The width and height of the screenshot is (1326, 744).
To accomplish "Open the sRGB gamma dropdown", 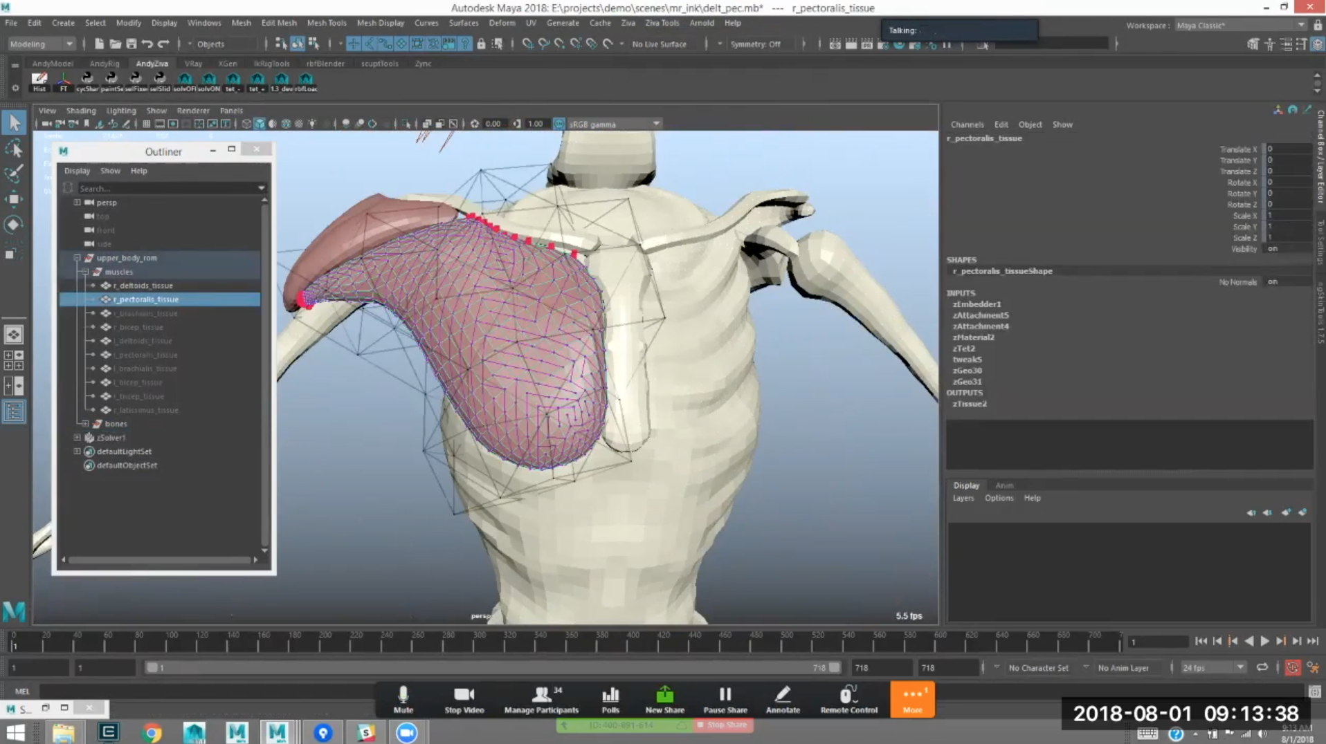I will click(614, 124).
